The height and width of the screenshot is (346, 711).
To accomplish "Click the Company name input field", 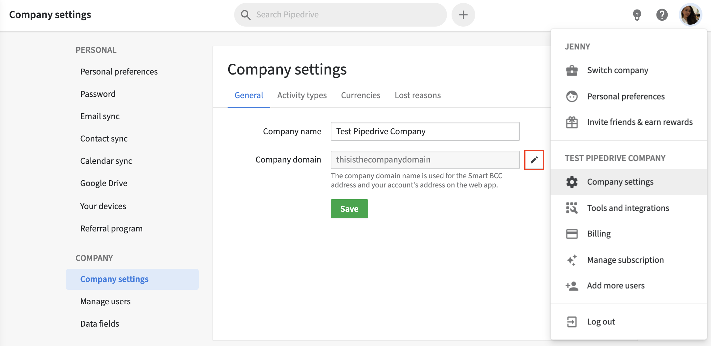I will (425, 131).
